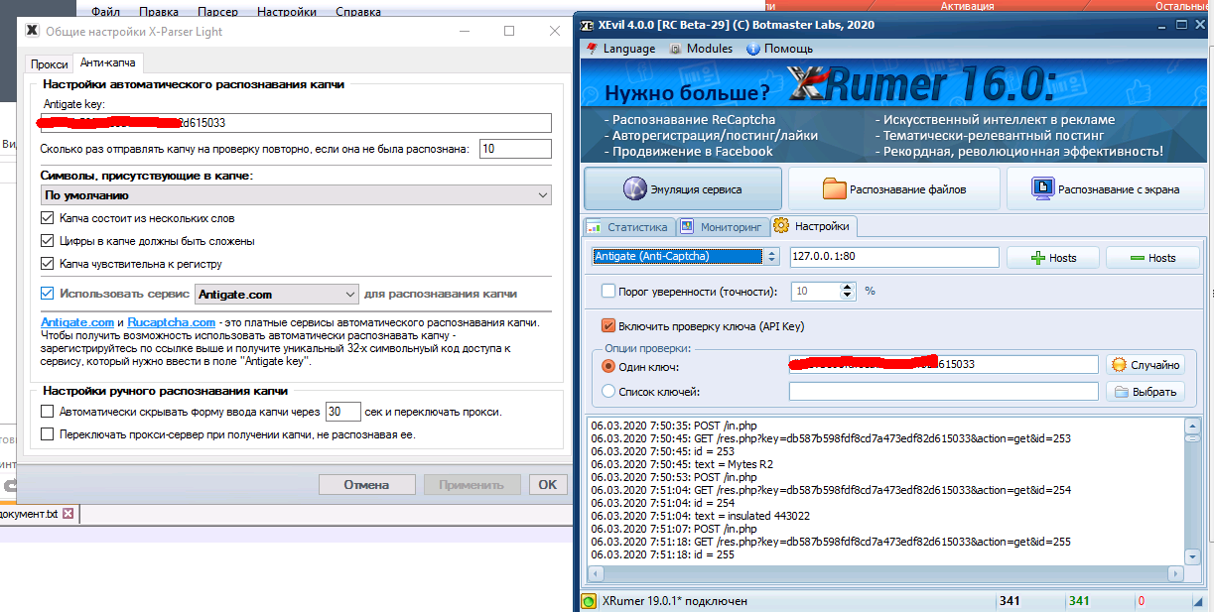Click the blue info icon beside Помощь

click(751, 48)
